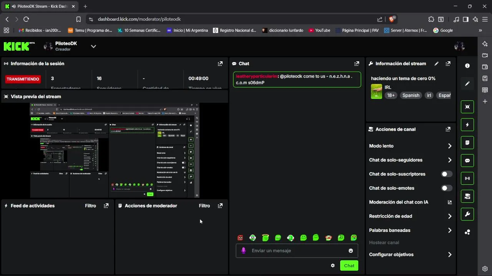Open a new browser tab

click(x=85, y=7)
